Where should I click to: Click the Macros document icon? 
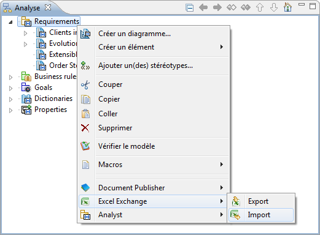coord(85,165)
